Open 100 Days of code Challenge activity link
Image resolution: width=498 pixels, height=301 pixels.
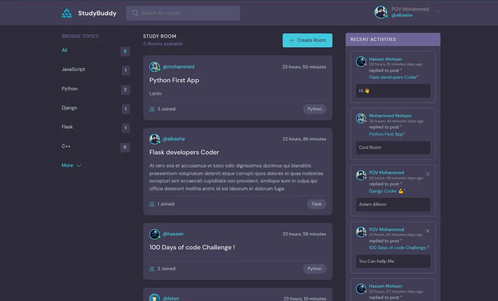tap(399, 248)
